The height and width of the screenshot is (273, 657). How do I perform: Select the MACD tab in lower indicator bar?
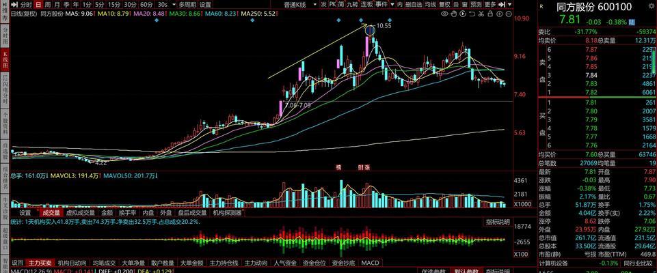pyautogui.click(x=370, y=263)
